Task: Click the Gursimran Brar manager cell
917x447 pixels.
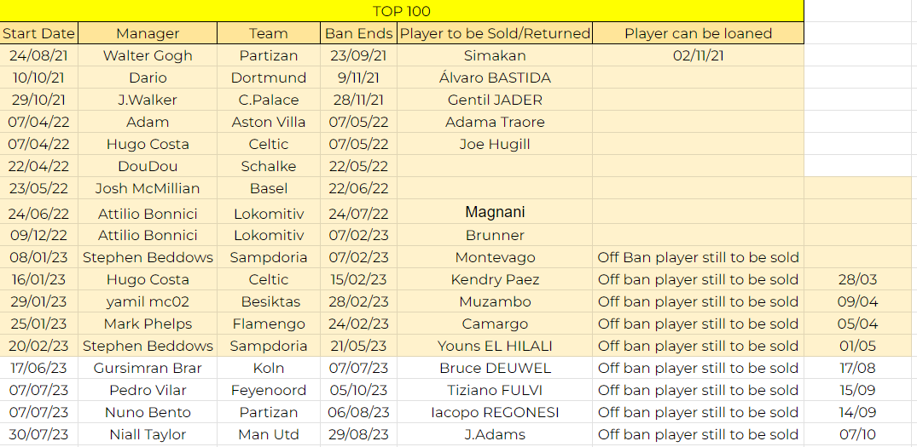Action: (x=148, y=368)
